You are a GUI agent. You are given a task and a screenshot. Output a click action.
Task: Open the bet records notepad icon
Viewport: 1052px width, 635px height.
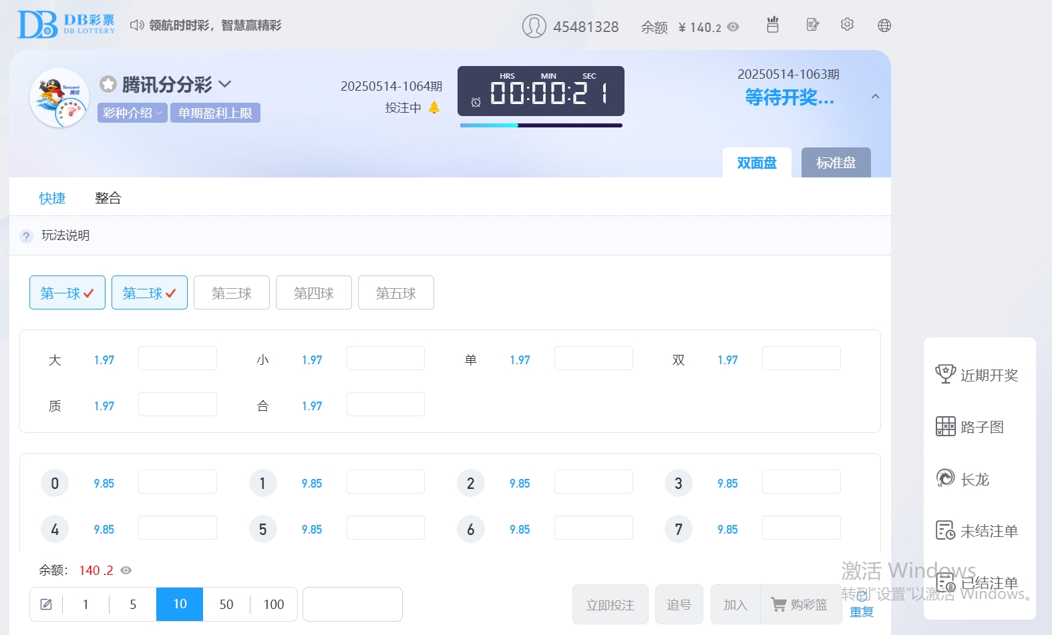coord(812,25)
